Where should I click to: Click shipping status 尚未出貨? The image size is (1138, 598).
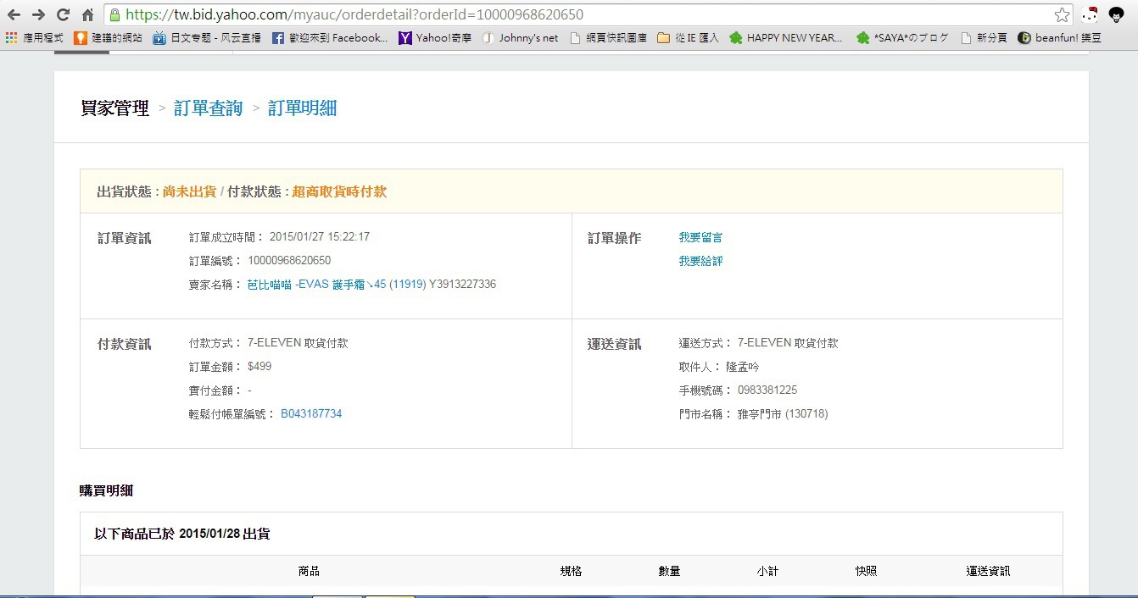pyautogui.click(x=189, y=191)
